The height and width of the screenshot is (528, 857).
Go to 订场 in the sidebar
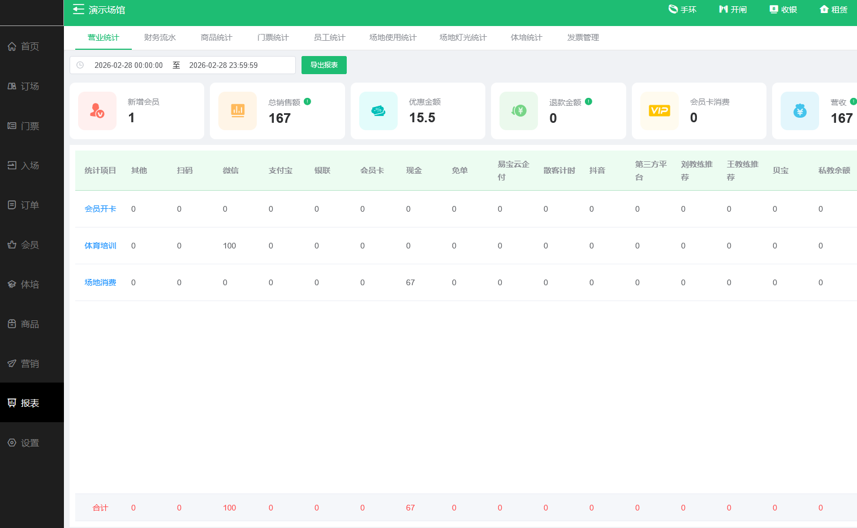click(x=30, y=86)
